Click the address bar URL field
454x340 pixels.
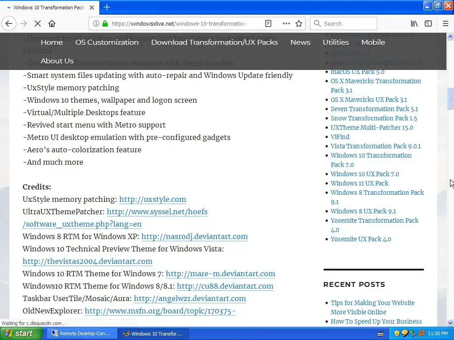click(x=179, y=23)
